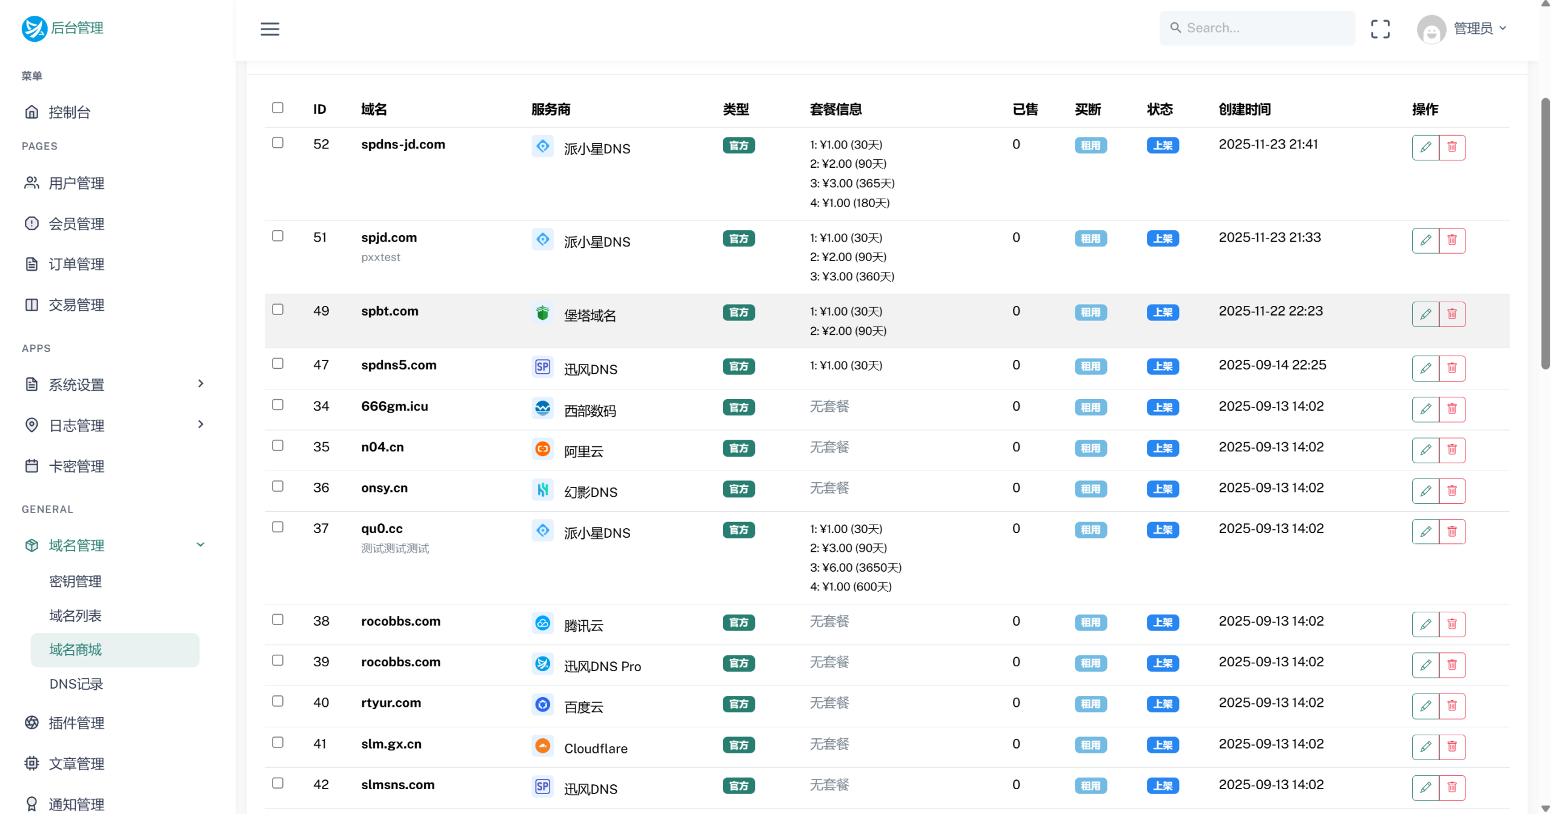Viewport: 1551px width, 814px height.
Task: Select 用户管理 in the sidebar
Action: click(x=76, y=183)
